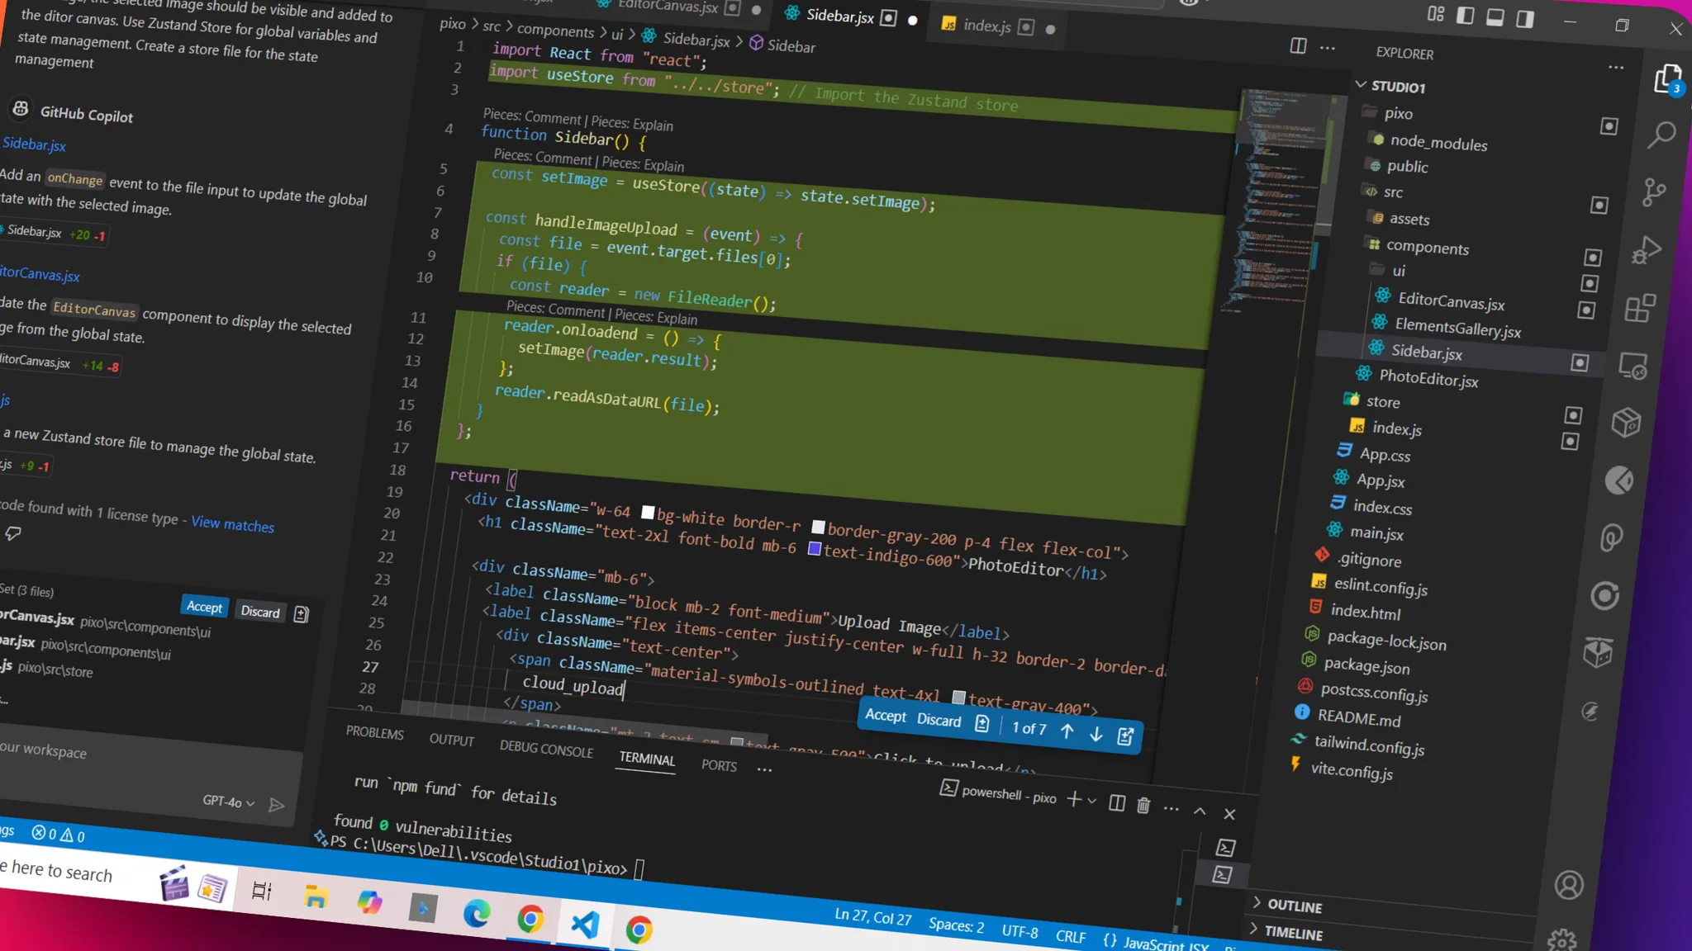This screenshot has width=1692, height=951.
Task: Click Ln 27, Col 27 in the status bar
Action: pyautogui.click(x=872, y=916)
